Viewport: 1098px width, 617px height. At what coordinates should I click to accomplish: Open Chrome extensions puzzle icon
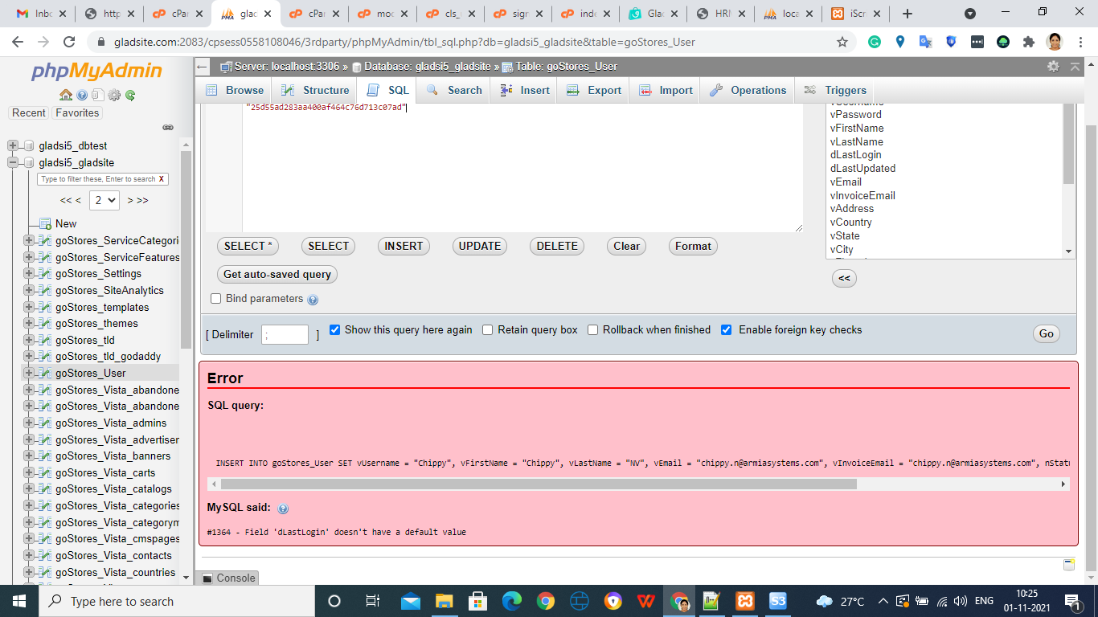point(1028,42)
